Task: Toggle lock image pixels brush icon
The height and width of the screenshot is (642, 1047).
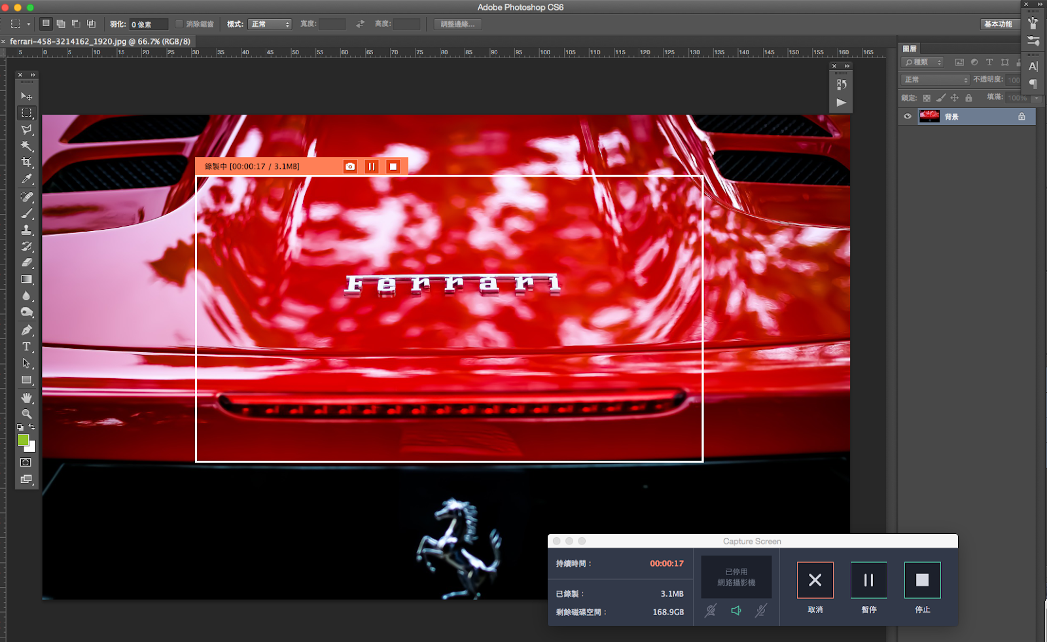Action: [941, 98]
